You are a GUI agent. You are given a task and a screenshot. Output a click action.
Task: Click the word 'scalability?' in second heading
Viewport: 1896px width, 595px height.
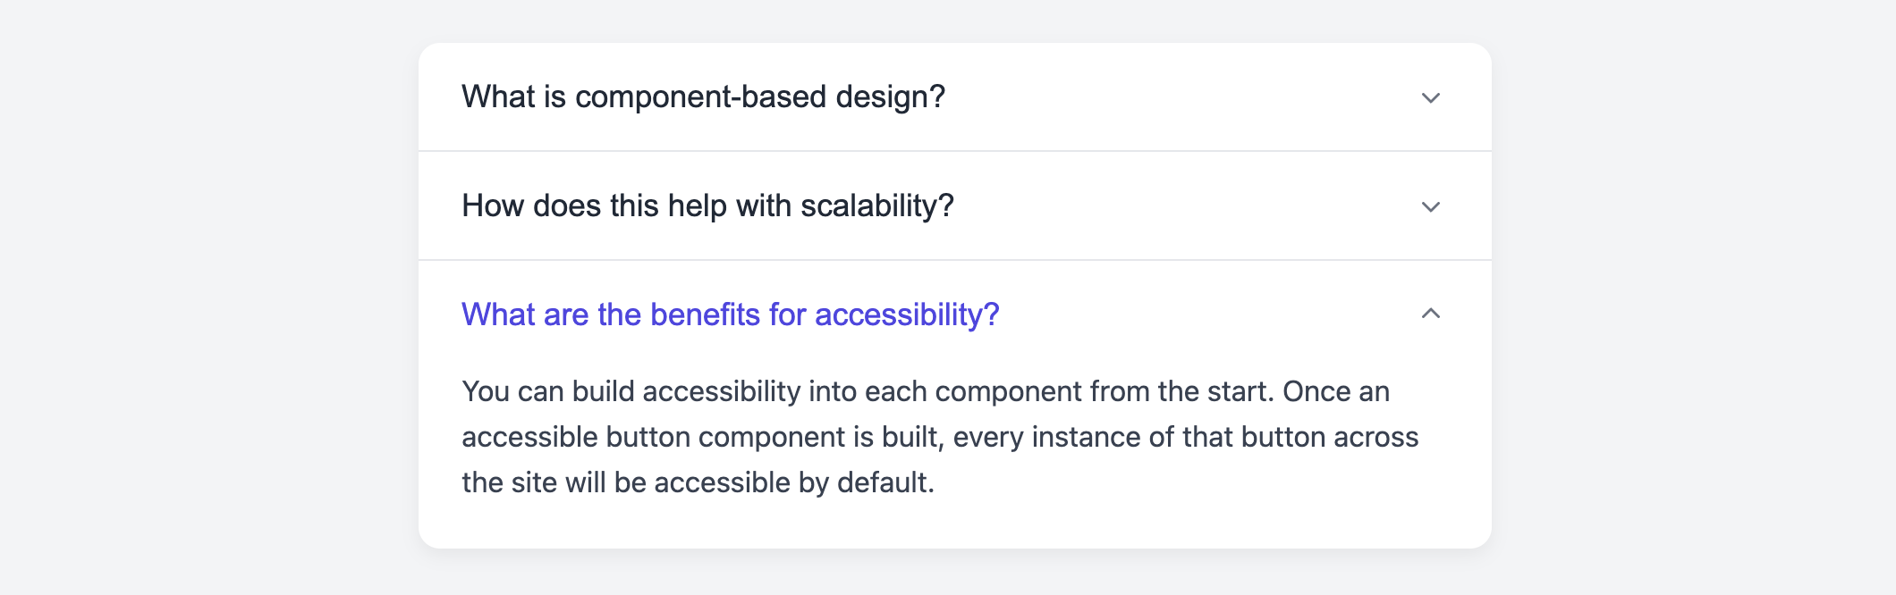click(877, 206)
